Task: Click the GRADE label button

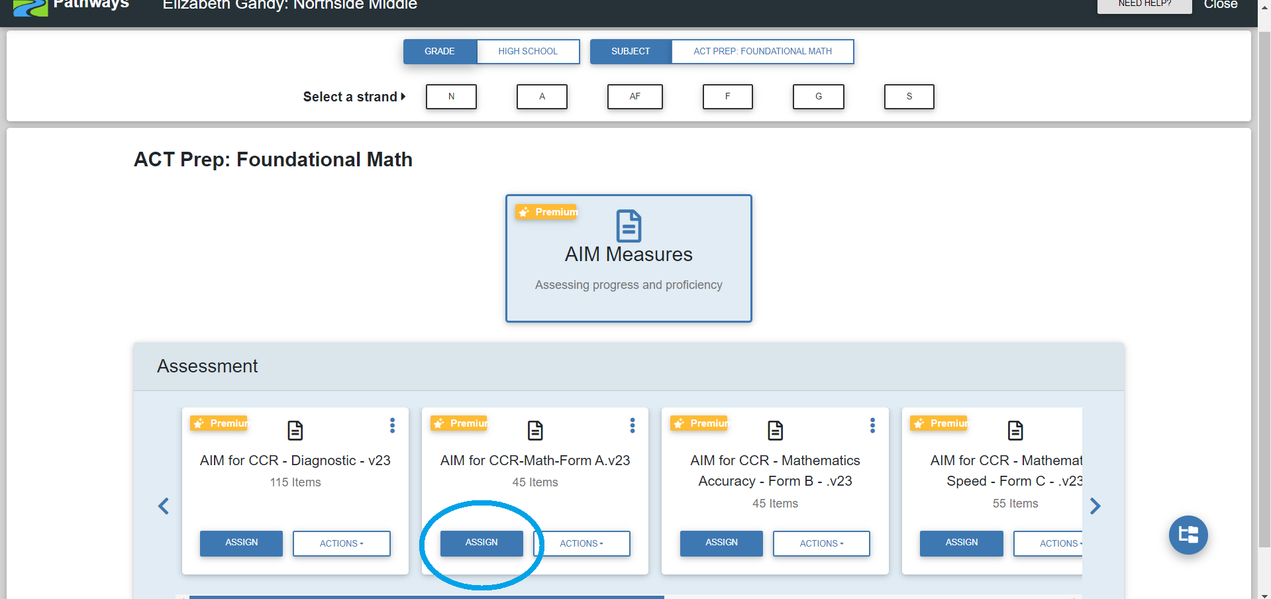Action: 440,52
